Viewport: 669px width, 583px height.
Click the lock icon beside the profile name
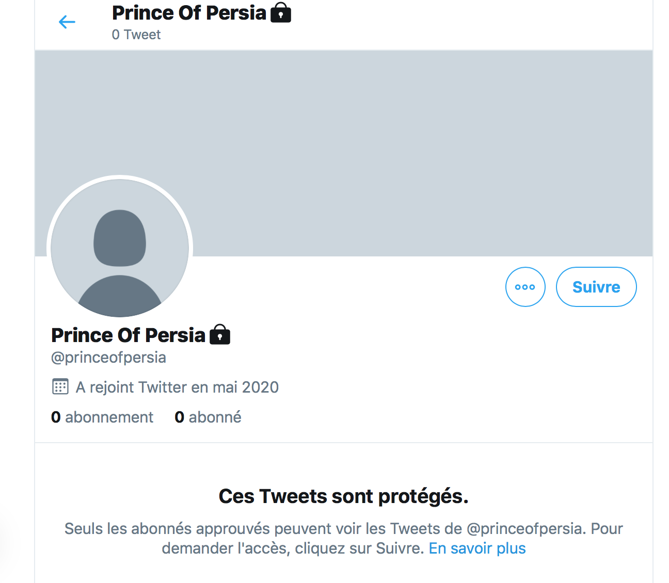pyautogui.click(x=220, y=335)
